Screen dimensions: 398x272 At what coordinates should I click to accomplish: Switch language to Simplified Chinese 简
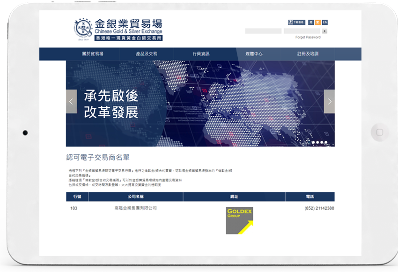point(311,23)
